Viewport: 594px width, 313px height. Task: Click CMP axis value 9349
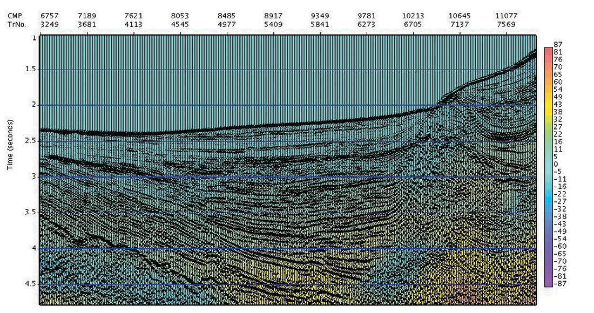pos(320,16)
